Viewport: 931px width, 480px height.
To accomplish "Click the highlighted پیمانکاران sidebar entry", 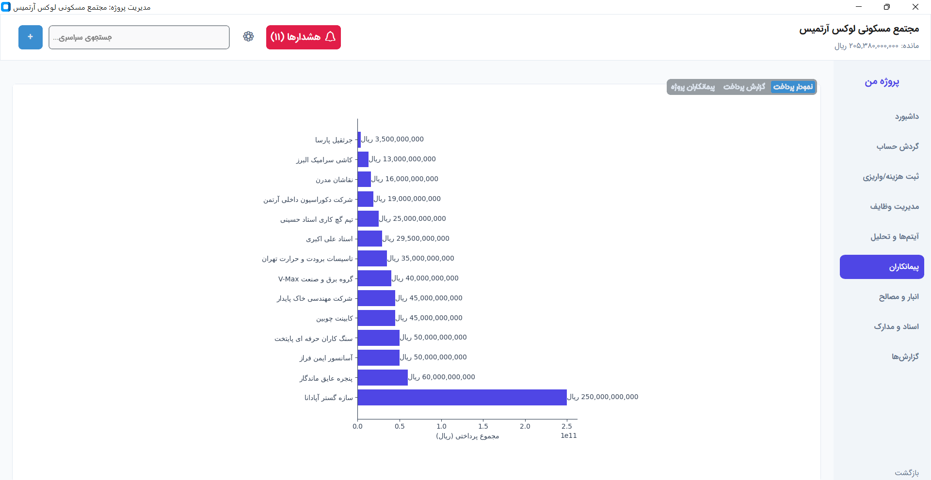I will point(881,266).
